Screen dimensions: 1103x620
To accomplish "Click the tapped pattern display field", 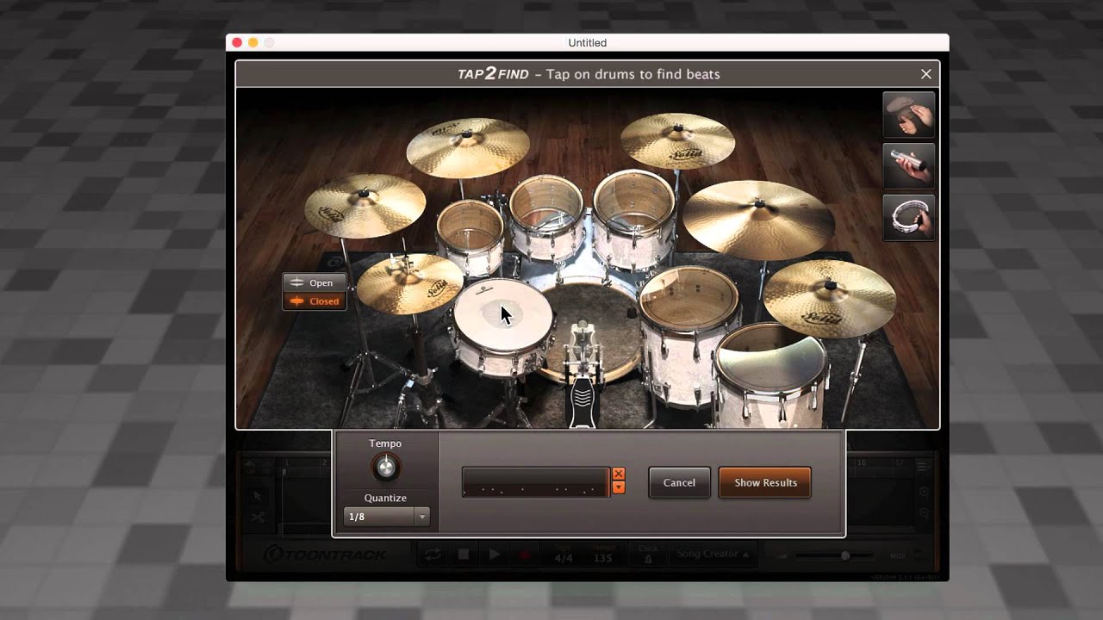I will [x=536, y=482].
